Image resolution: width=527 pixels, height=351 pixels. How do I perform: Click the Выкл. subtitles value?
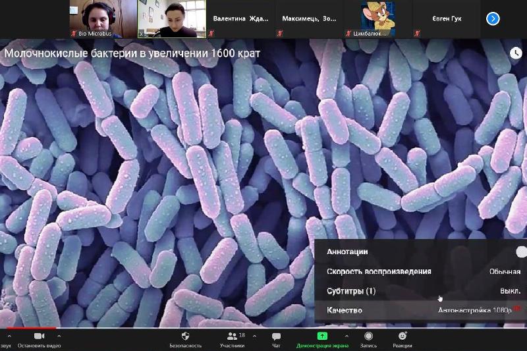pyautogui.click(x=510, y=291)
